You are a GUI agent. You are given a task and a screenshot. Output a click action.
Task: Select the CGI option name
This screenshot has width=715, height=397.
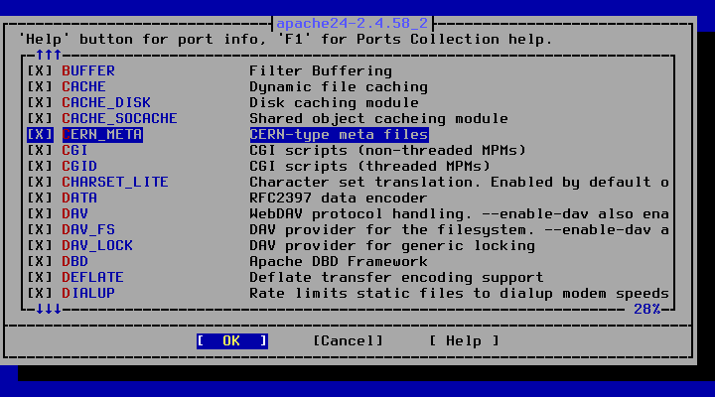click(x=74, y=151)
